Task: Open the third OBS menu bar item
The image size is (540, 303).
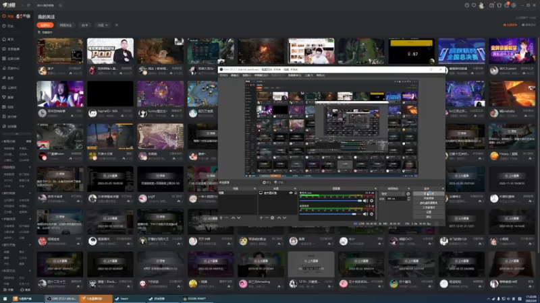Action: point(246,75)
